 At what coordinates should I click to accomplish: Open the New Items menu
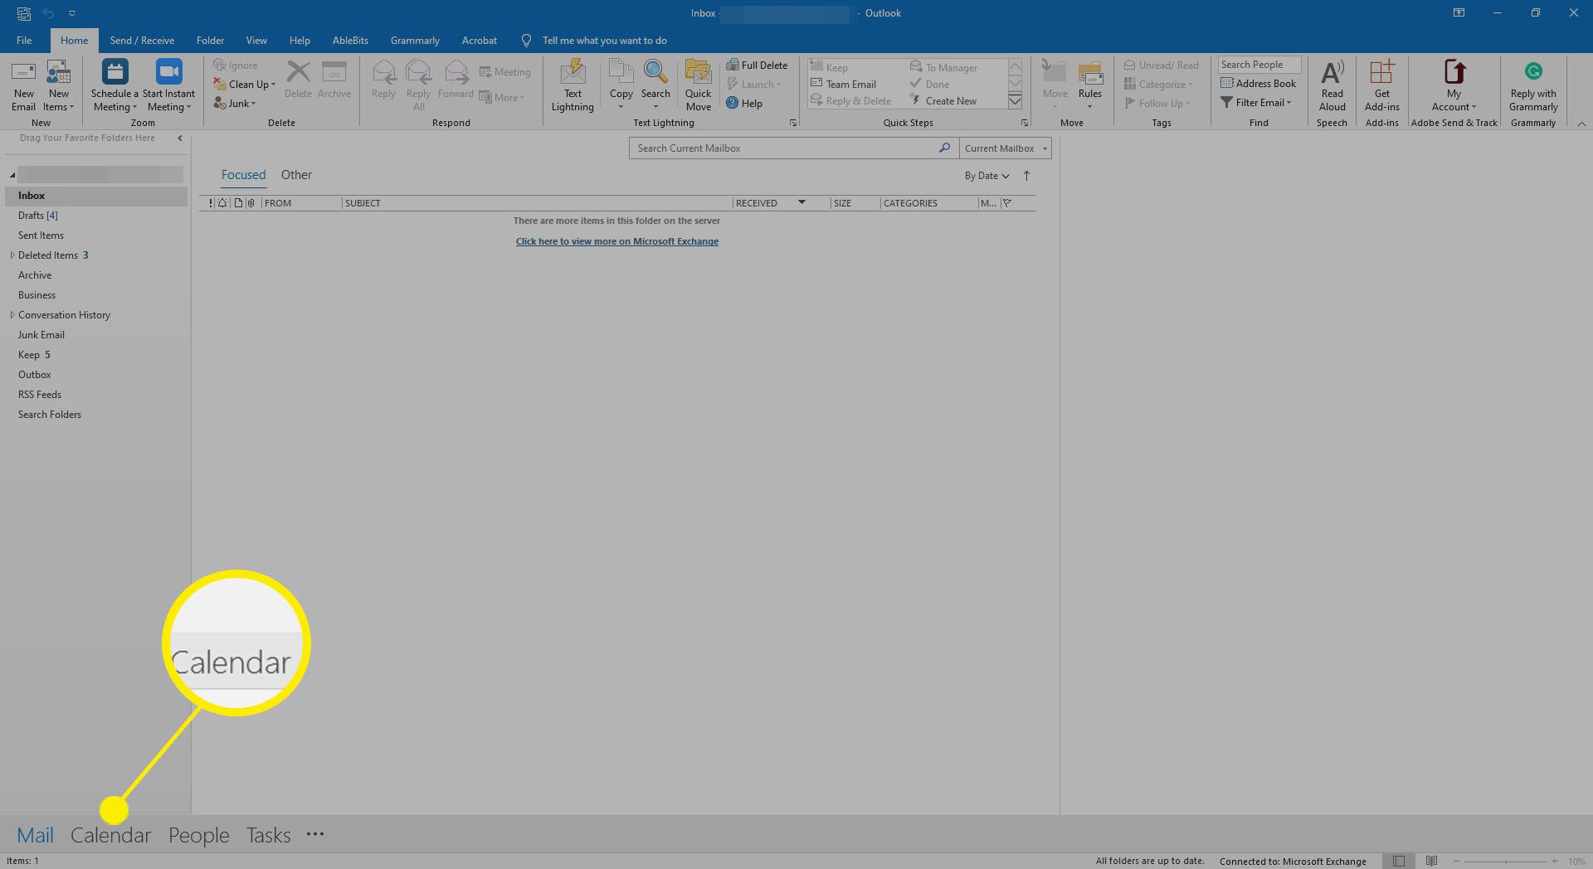pos(58,86)
